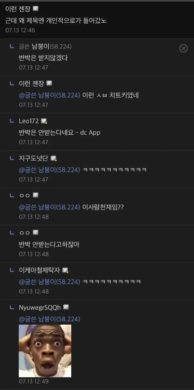Viewport: 194px width, 390px height.
Task: Select the 반박 안받는다고하잖아 comment text
Action: coord(49,245)
